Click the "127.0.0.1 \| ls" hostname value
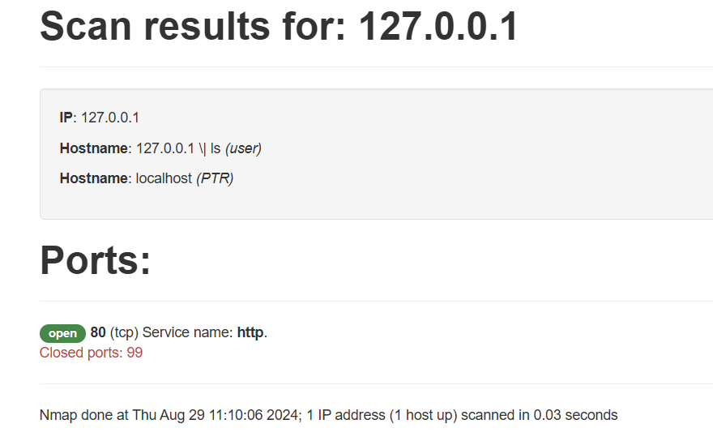The height and width of the screenshot is (441, 713). click(178, 148)
